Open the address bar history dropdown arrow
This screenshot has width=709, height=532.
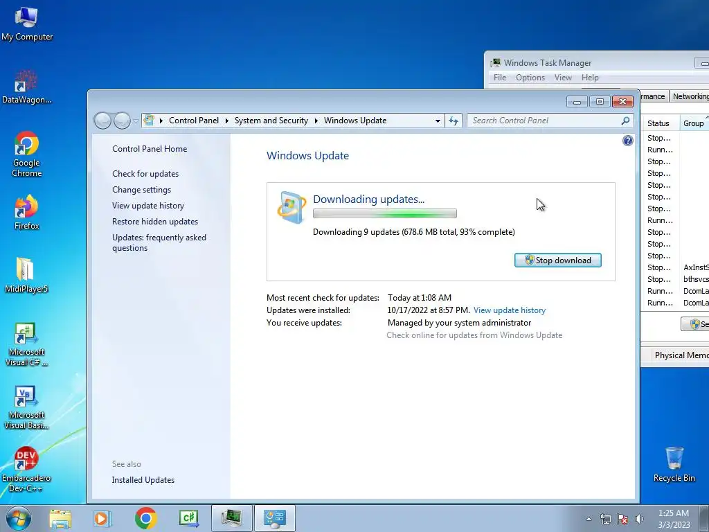(x=438, y=121)
